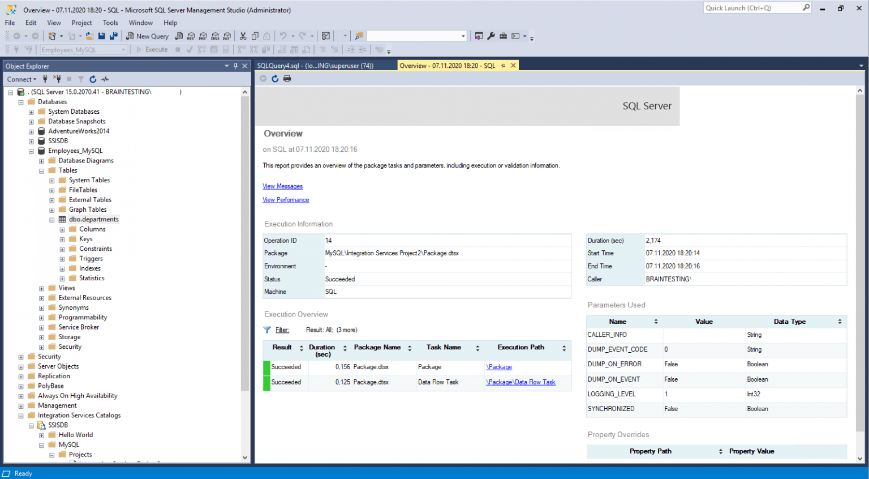Screen dimensions: 869x479
Task: Switch to the SQLQuery4.sql tab
Action: click(315, 66)
